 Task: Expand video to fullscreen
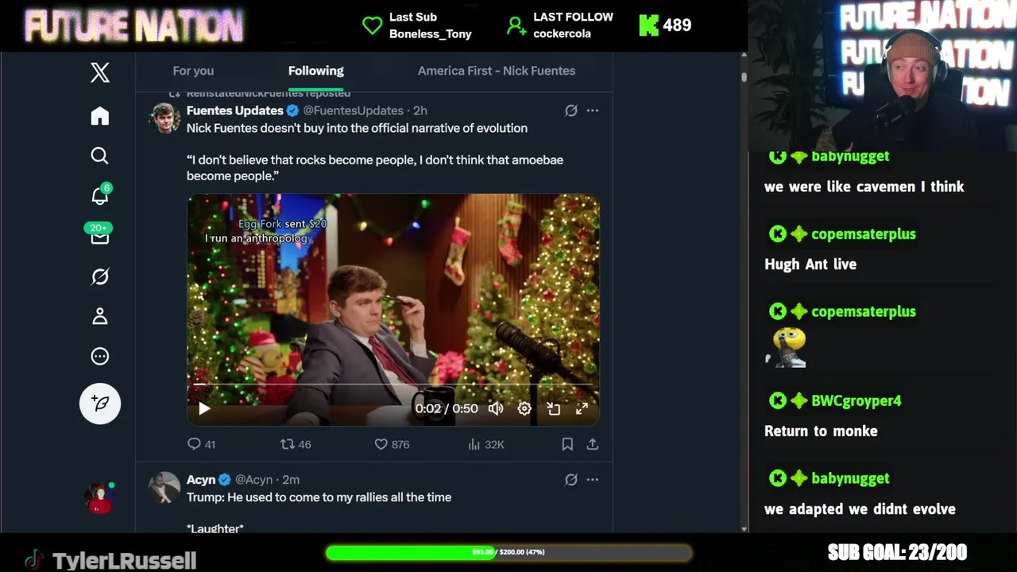(582, 408)
